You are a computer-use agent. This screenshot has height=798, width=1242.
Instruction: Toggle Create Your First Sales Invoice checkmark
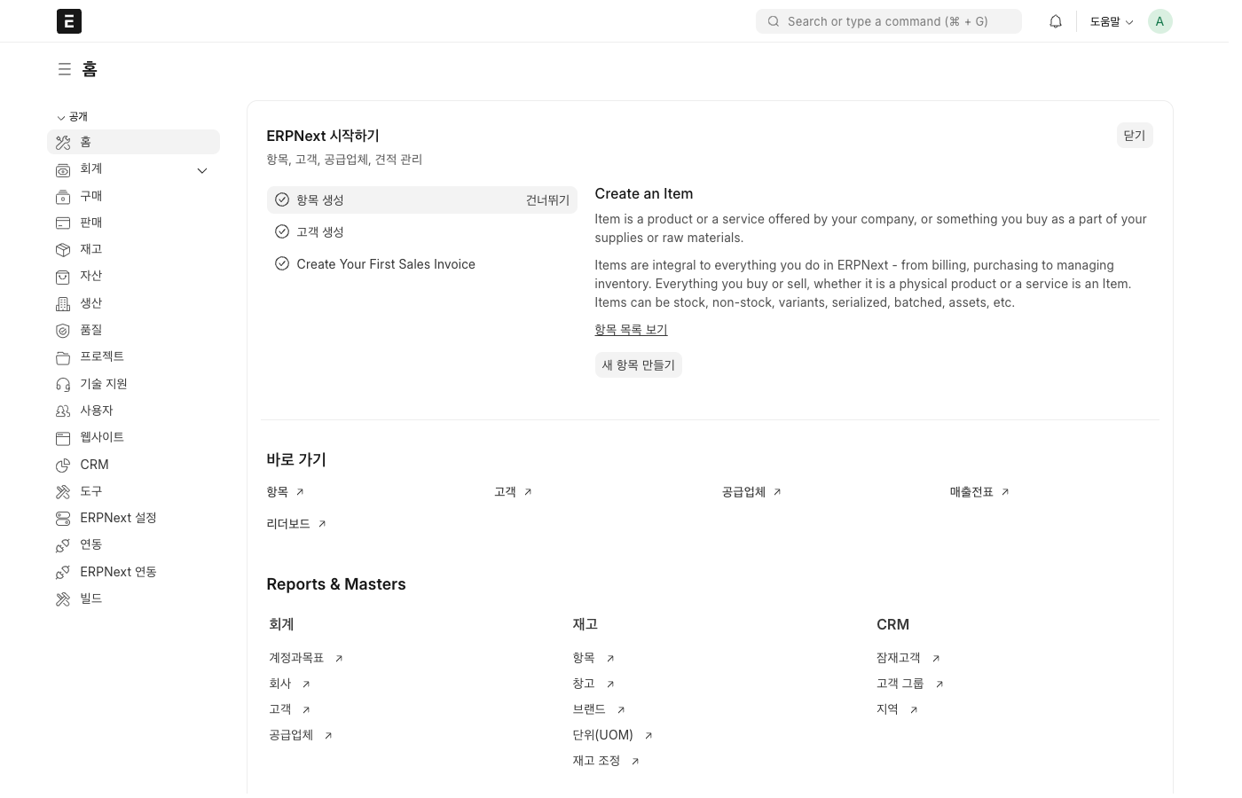coord(282,264)
